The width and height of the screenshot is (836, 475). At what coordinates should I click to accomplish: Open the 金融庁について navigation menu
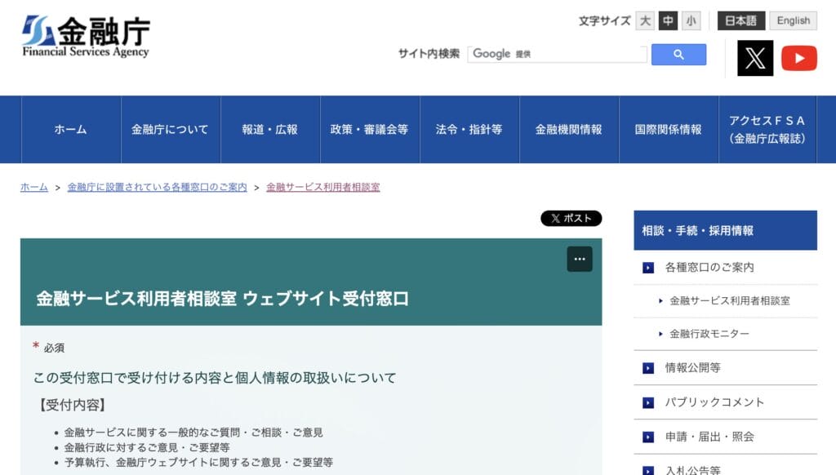point(170,130)
